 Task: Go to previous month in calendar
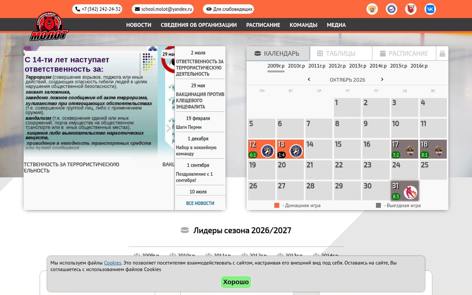coord(309,79)
